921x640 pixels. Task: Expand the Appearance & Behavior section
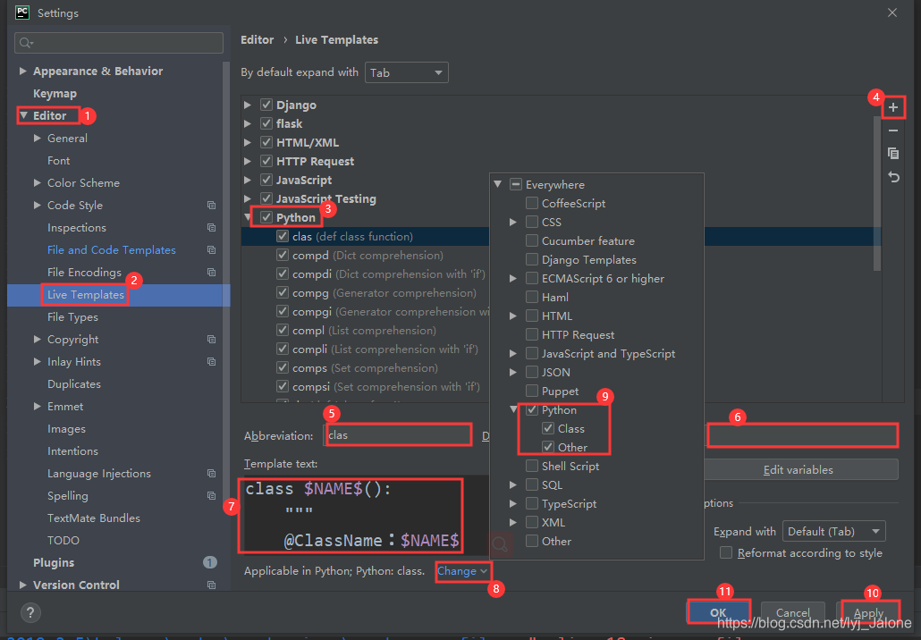23,71
